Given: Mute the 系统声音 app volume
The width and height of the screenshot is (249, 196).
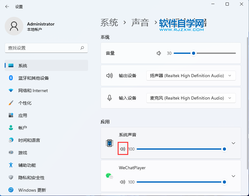Looking at the screenshot, I should pos(123,149).
